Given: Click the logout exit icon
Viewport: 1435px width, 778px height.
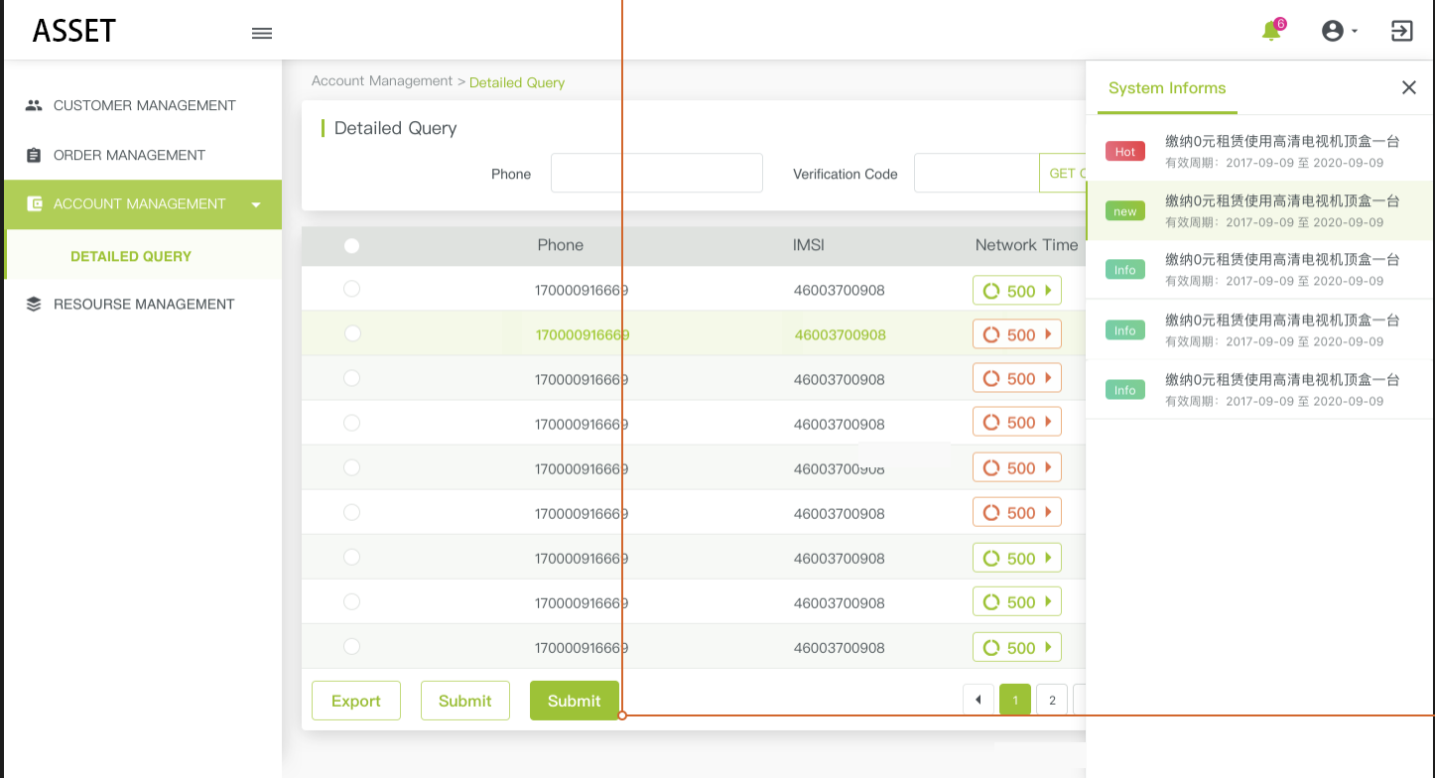Looking at the screenshot, I should (x=1401, y=31).
